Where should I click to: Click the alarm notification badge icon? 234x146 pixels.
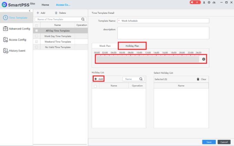pos(195,2)
